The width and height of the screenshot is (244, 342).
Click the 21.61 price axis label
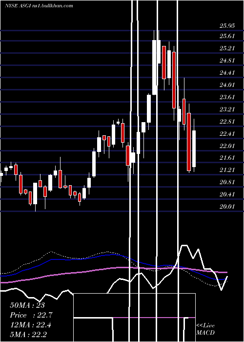click(227, 158)
